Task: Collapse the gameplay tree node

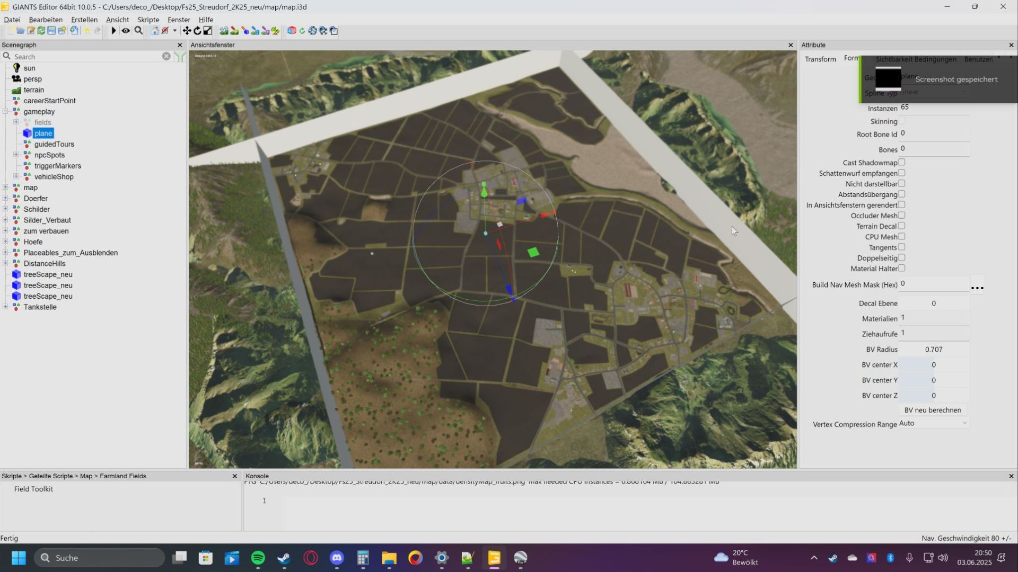Action: [5, 111]
